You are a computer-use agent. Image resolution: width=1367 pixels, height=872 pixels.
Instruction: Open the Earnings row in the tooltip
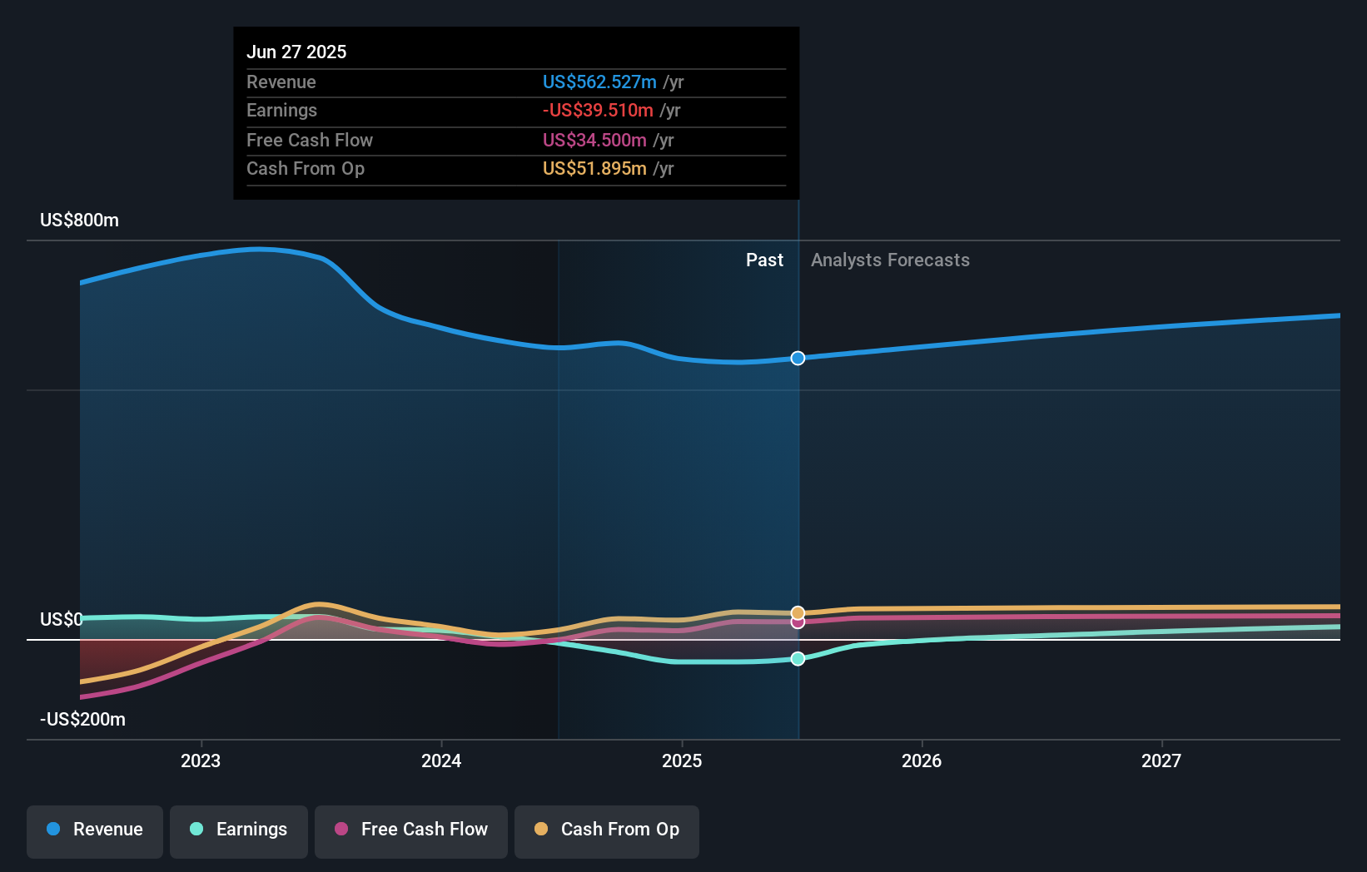pyautogui.click(x=515, y=110)
